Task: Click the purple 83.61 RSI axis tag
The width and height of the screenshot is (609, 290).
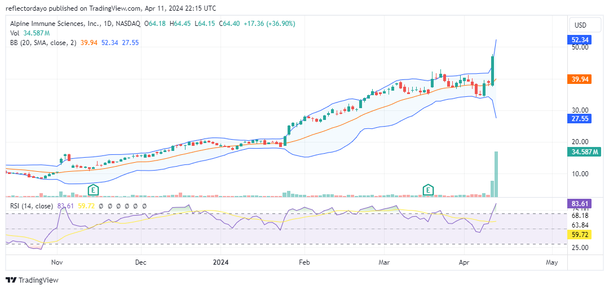Action: click(x=580, y=203)
